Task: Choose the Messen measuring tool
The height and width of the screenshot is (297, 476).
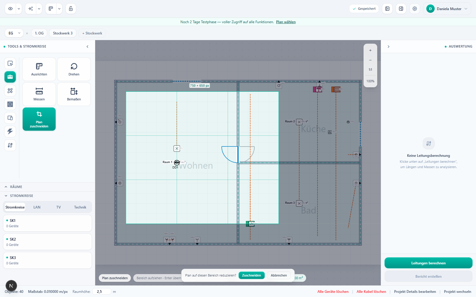Action: click(39, 94)
